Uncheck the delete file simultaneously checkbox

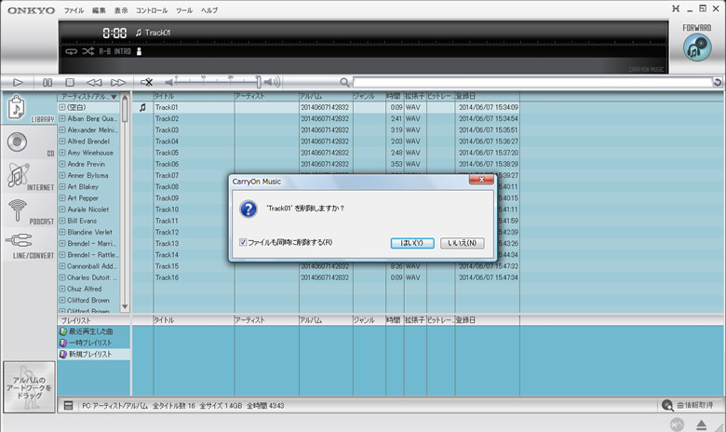click(x=242, y=243)
